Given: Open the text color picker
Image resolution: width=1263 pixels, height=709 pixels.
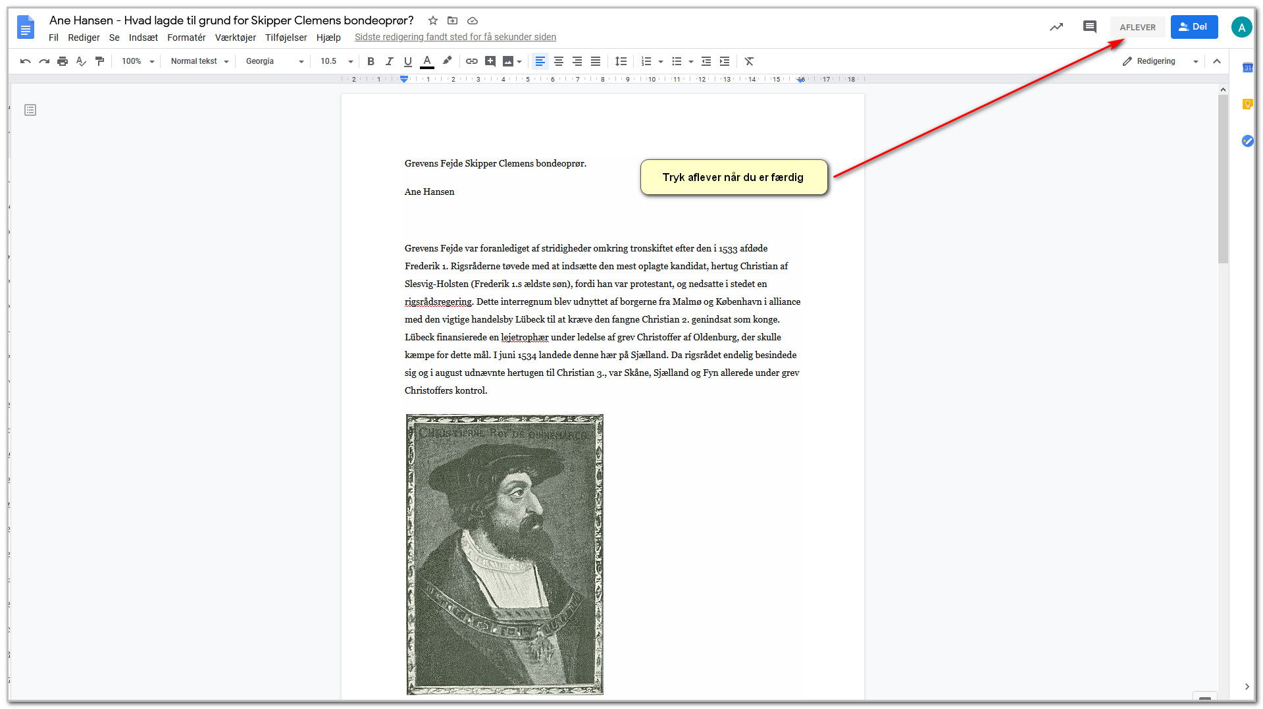Looking at the screenshot, I should tap(427, 61).
